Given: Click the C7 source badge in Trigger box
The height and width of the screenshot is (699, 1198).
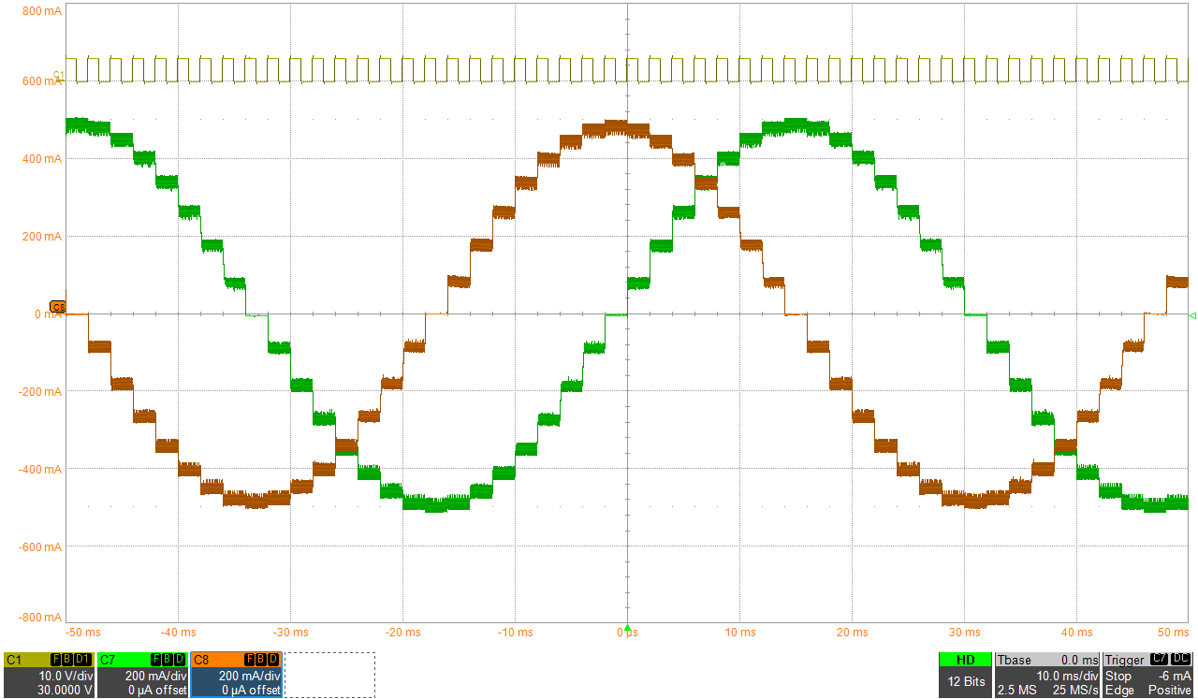Looking at the screenshot, I should point(1158,660).
